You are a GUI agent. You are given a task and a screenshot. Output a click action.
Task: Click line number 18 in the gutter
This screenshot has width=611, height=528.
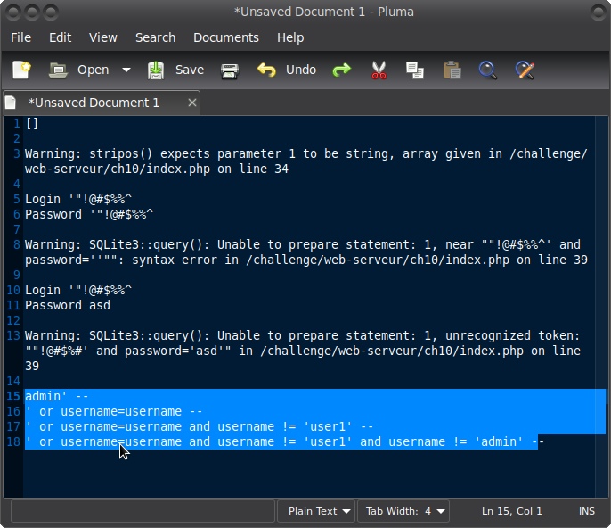(13, 441)
